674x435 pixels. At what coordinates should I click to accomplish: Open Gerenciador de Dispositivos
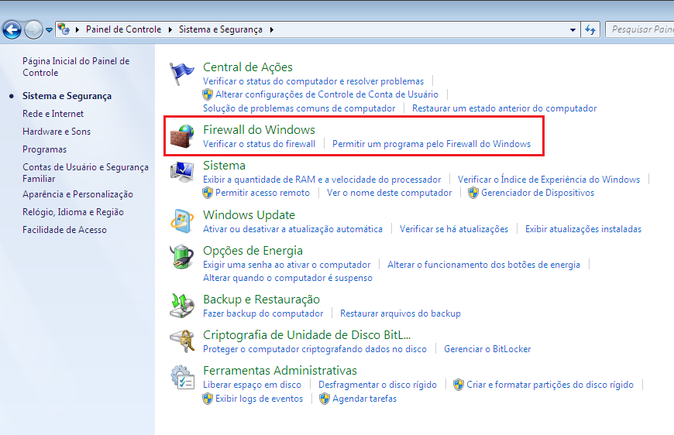pos(538,193)
